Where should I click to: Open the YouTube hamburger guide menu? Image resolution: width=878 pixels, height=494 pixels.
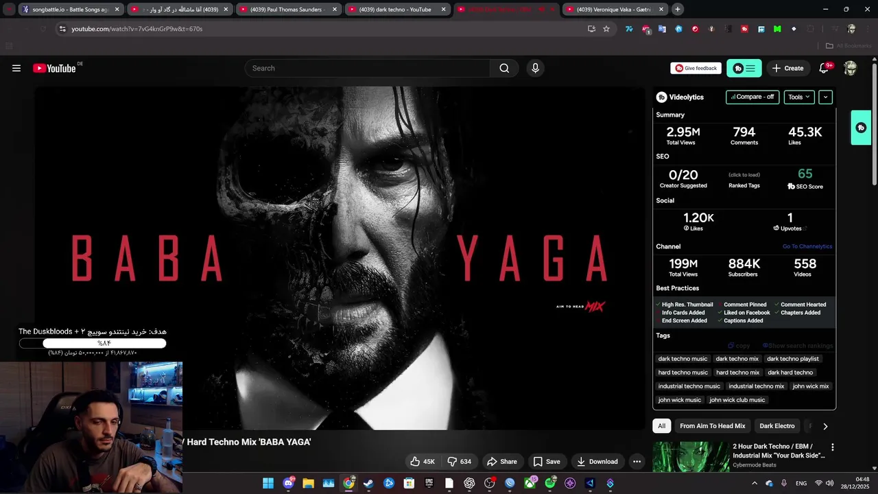pyautogui.click(x=16, y=68)
